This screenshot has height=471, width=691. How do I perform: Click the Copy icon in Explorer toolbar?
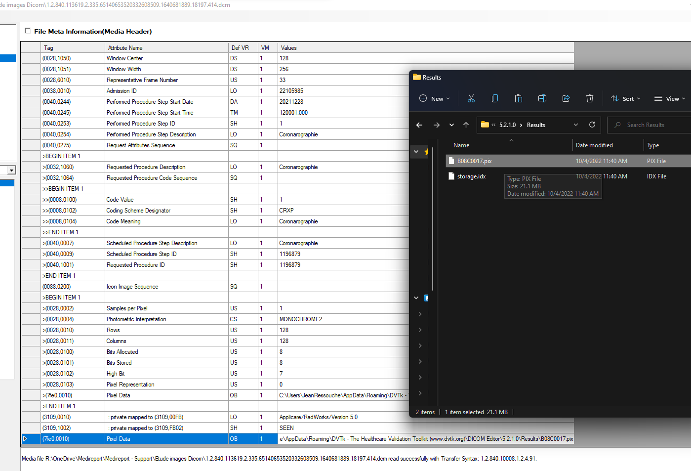[495, 98]
